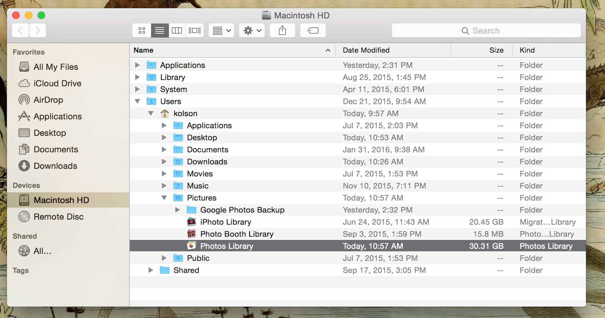Screen dimensions: 605x318
Task: Switch to icon view
Action: coord(142,31)
